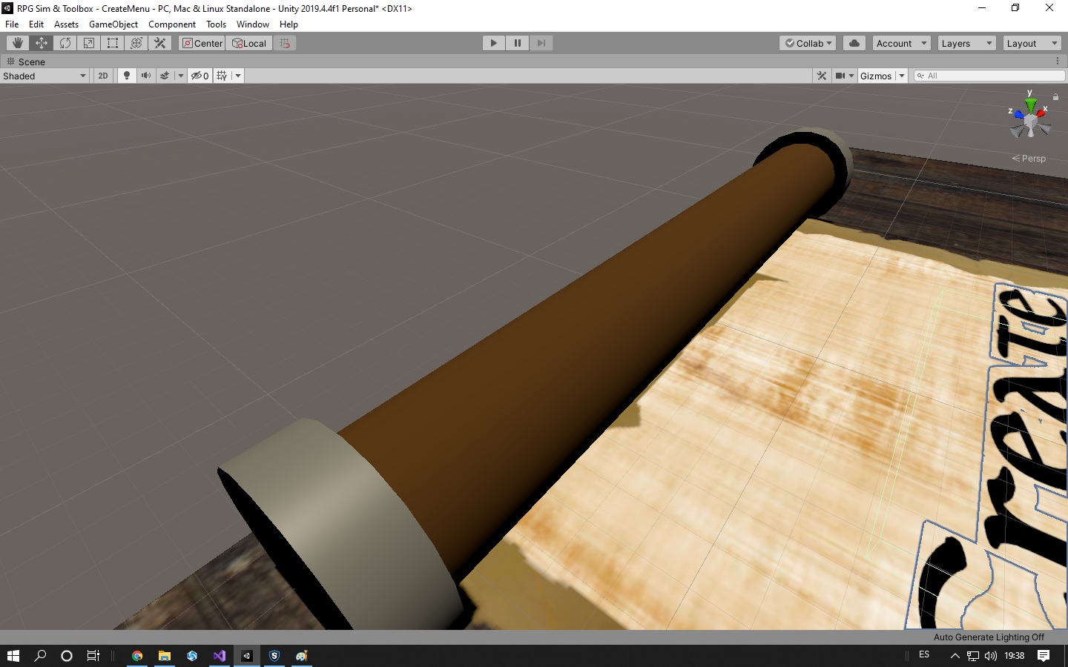The height and width of the screenshot is (667, 1068).
Task: Open Account dropdown
Action: (901, 43)
